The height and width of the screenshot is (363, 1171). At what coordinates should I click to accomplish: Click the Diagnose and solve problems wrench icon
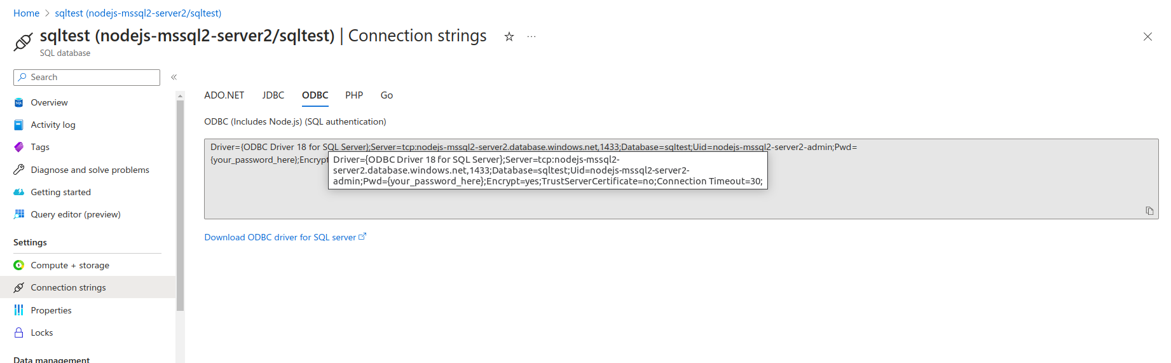tap(19, 170)
